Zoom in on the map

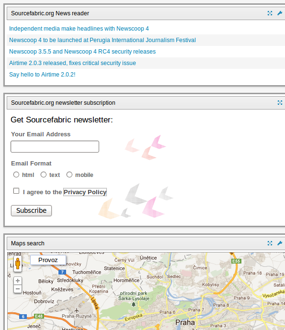(x=18, y=281)
